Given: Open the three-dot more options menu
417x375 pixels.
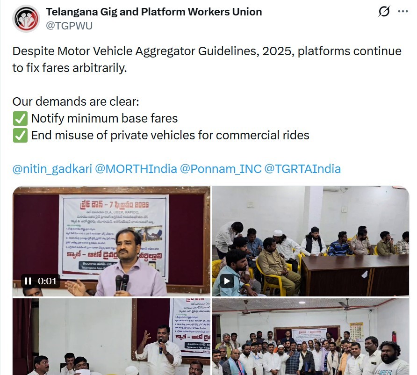Looking at the screenshot, I should tap(403, 11).
